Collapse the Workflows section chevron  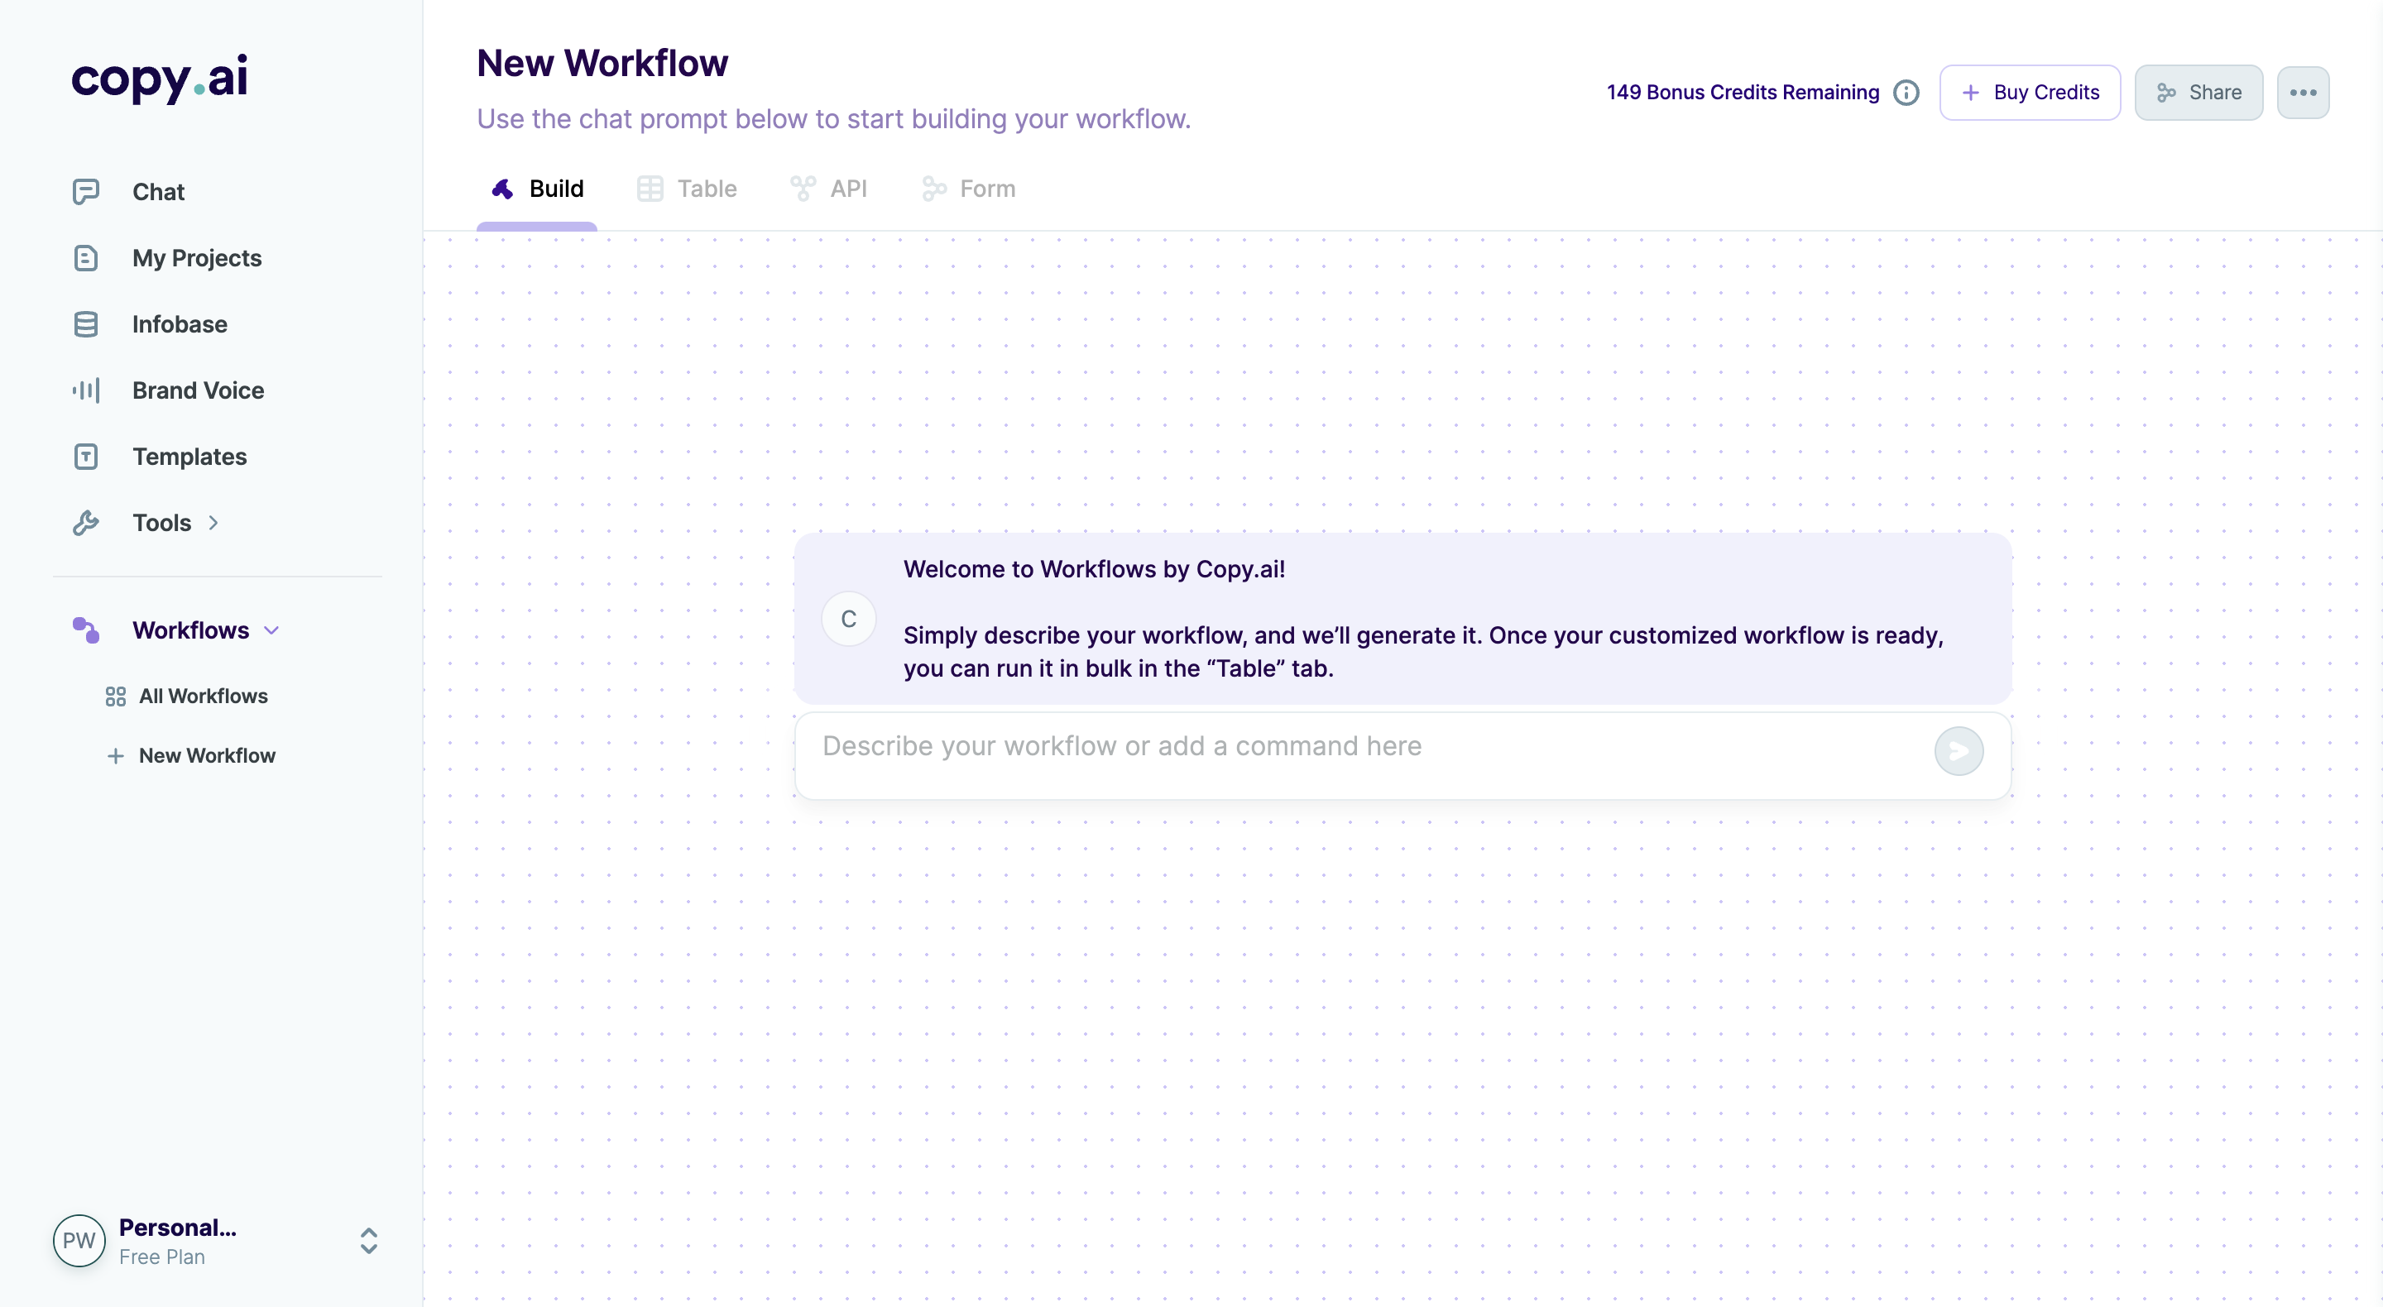coord(271,631)
